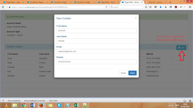193x108 pixels.
Task: Switch to the Inbox (3) Gmail tab
Action: (156, 2)
